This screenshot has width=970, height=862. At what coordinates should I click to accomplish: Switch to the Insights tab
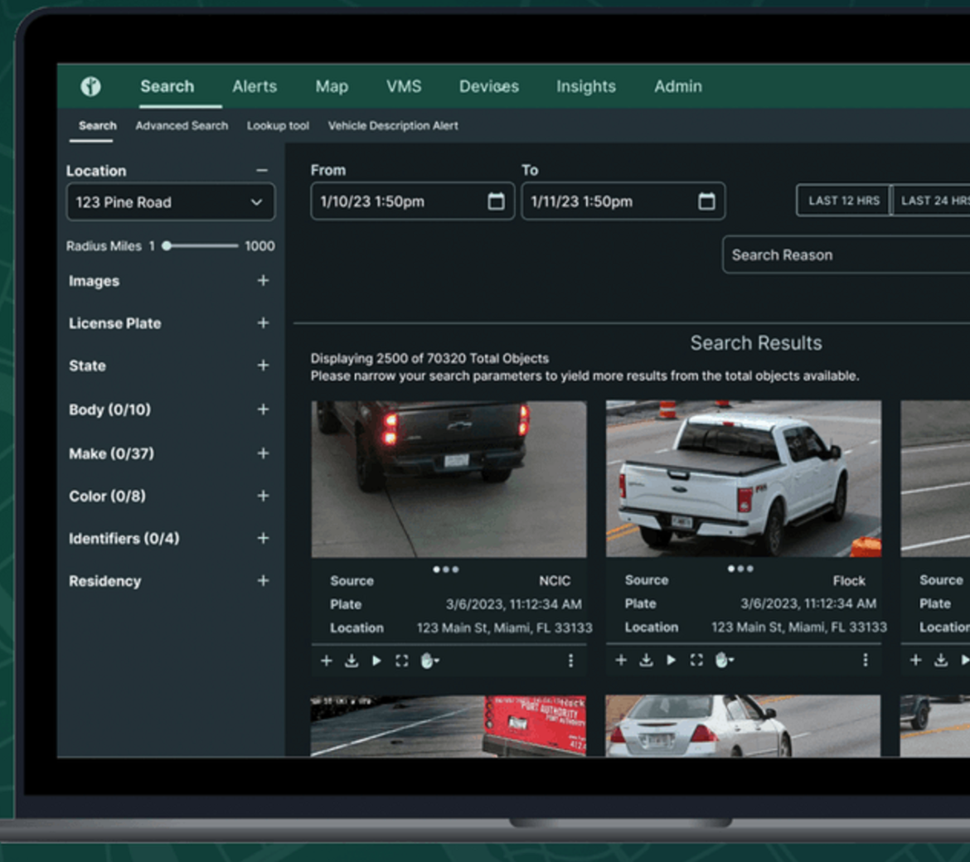coord(585,86)
